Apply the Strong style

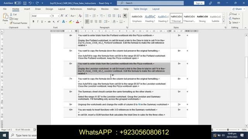point(202,18)
